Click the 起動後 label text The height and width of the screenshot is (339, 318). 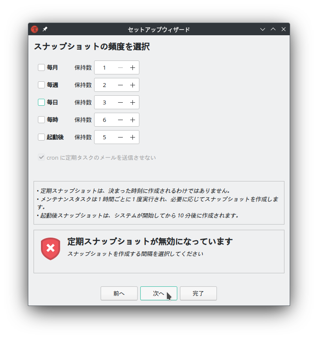55,137
